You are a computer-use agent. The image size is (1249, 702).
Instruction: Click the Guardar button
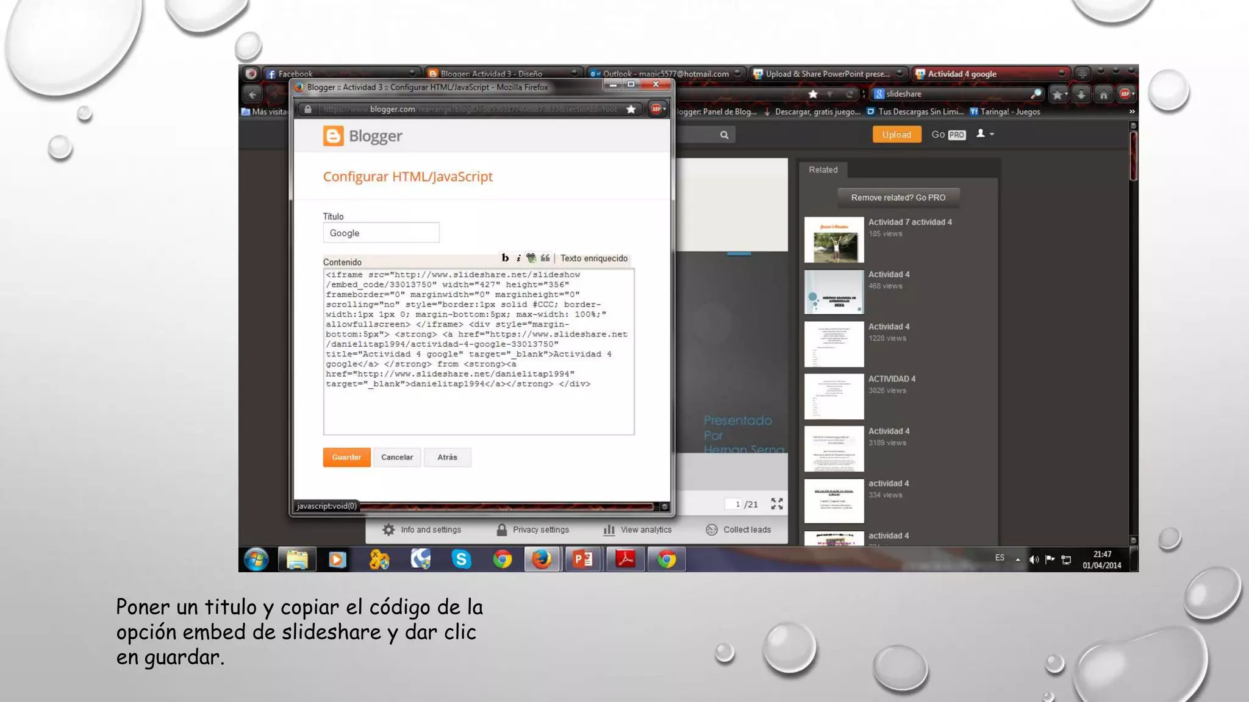[x=346, y=457]
